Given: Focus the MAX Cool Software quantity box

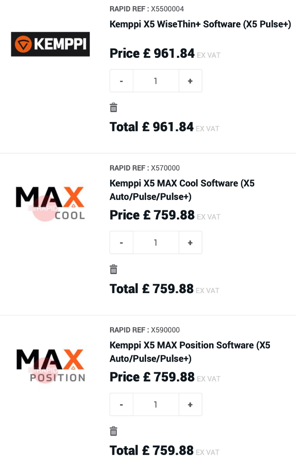Looking at the screenshot, I should point(156,243).
